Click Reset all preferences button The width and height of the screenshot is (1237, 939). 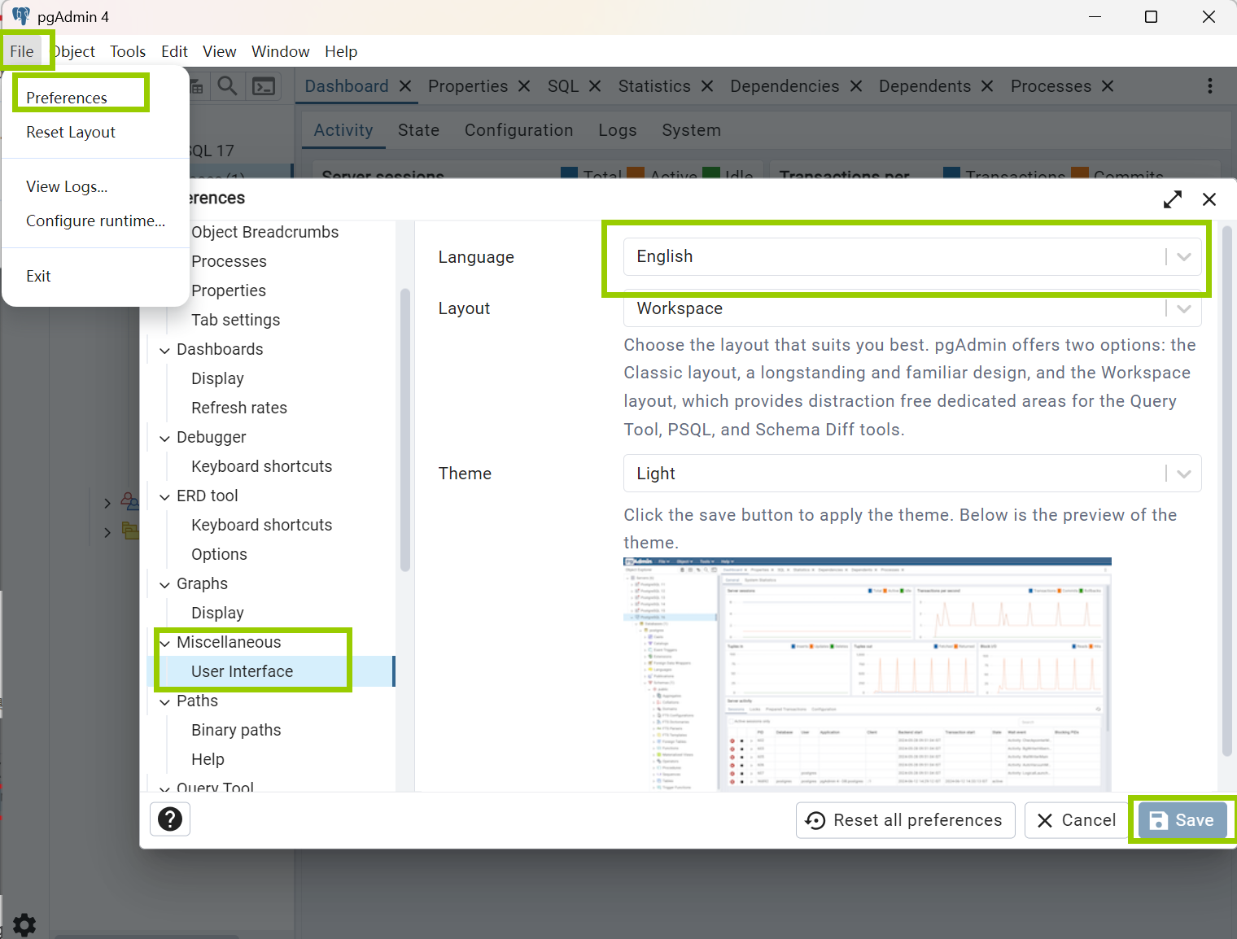coord(905,820)
